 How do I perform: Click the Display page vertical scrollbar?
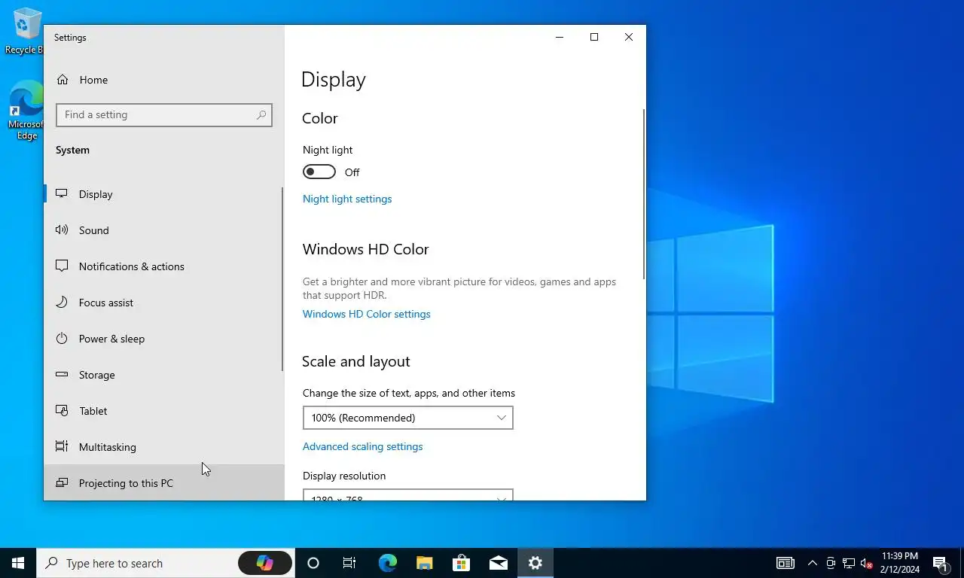pyautogui.click(x=644, y=194)
